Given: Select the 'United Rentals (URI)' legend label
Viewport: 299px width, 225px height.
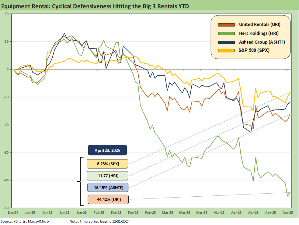Looking at the screenshot, I should tap(260, 24).
